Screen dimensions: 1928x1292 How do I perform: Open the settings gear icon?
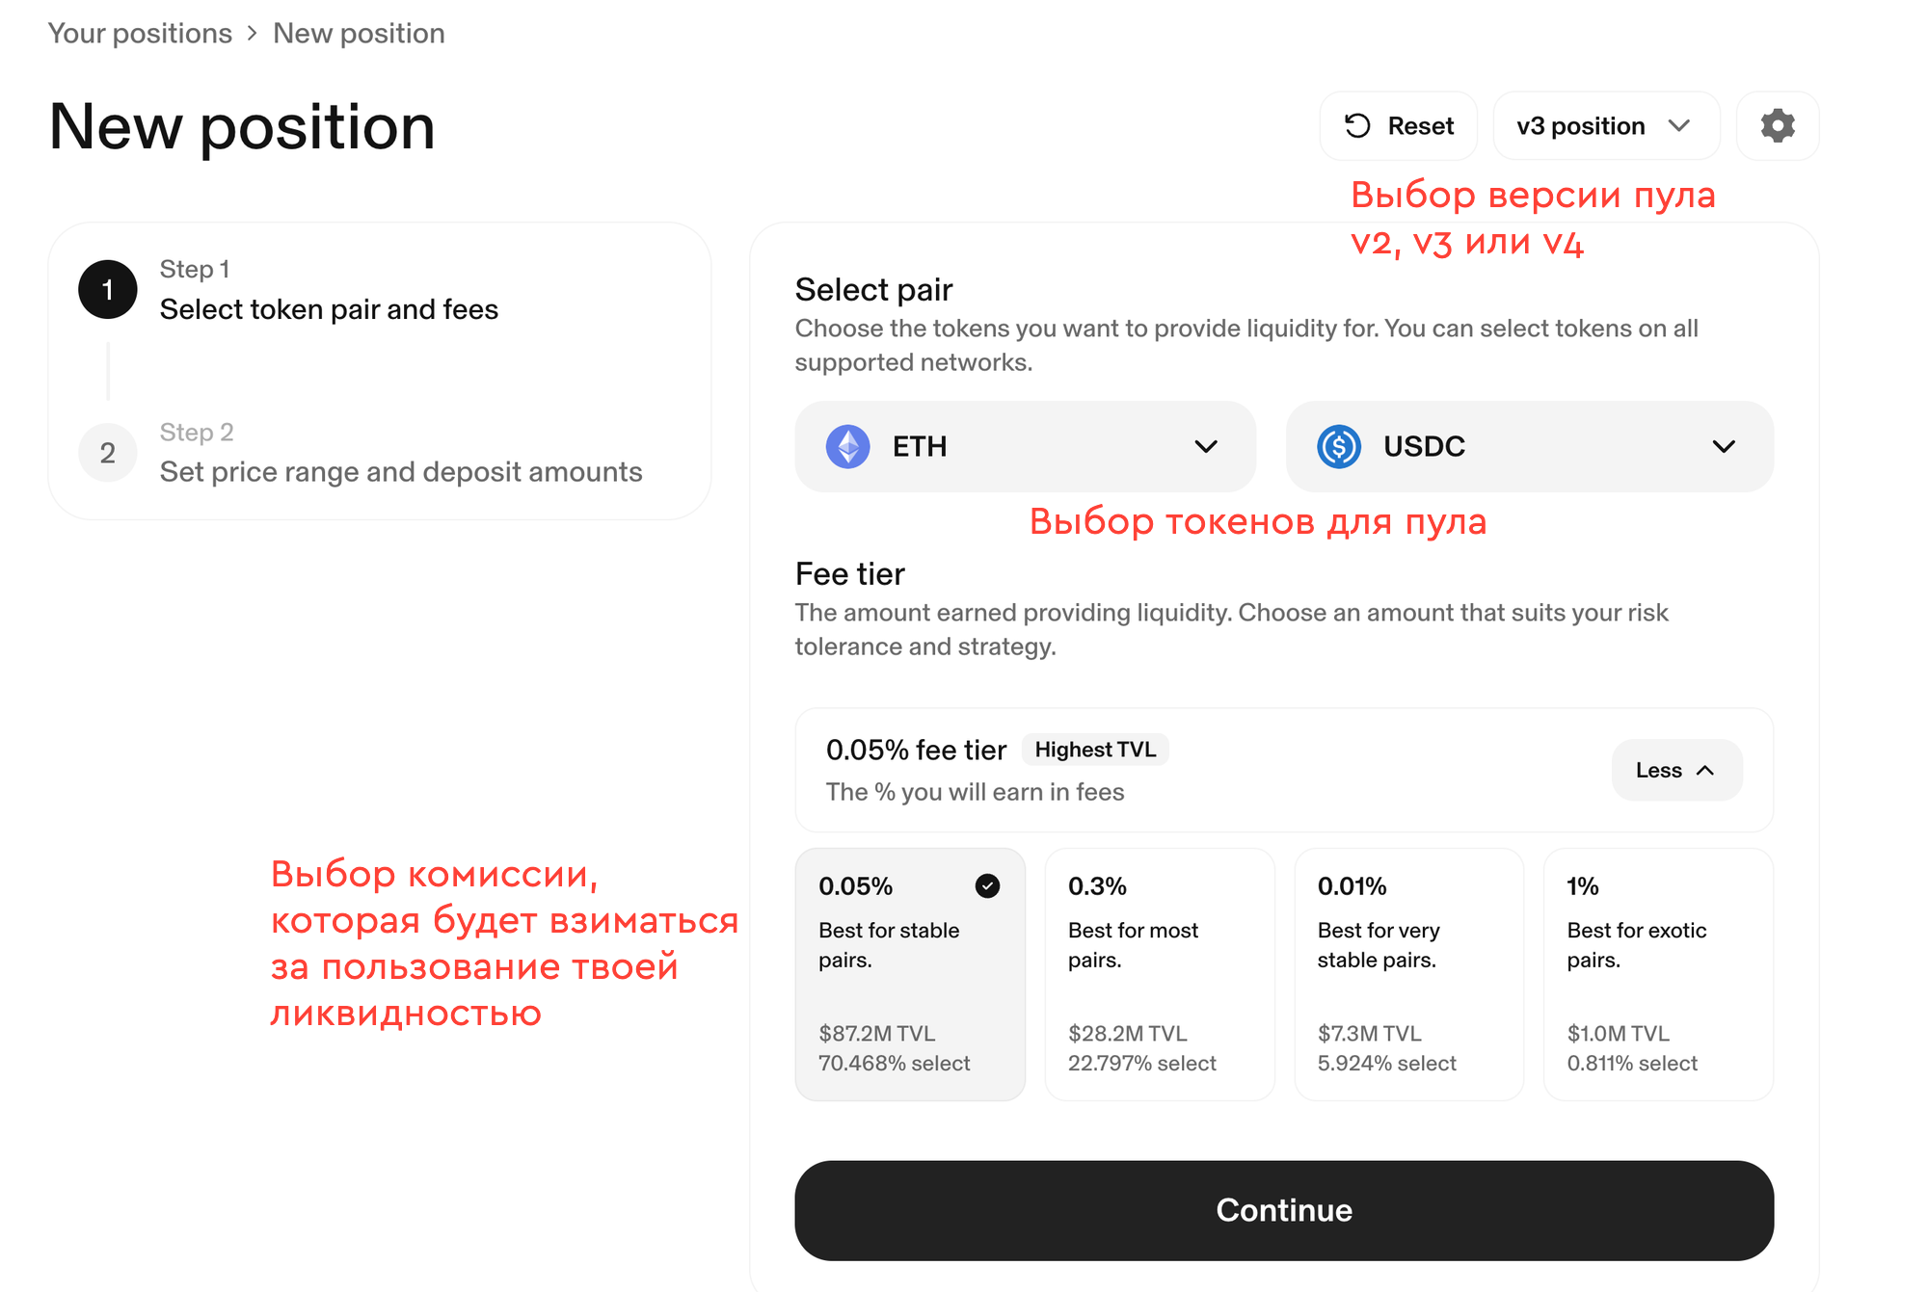[1777, 126]
